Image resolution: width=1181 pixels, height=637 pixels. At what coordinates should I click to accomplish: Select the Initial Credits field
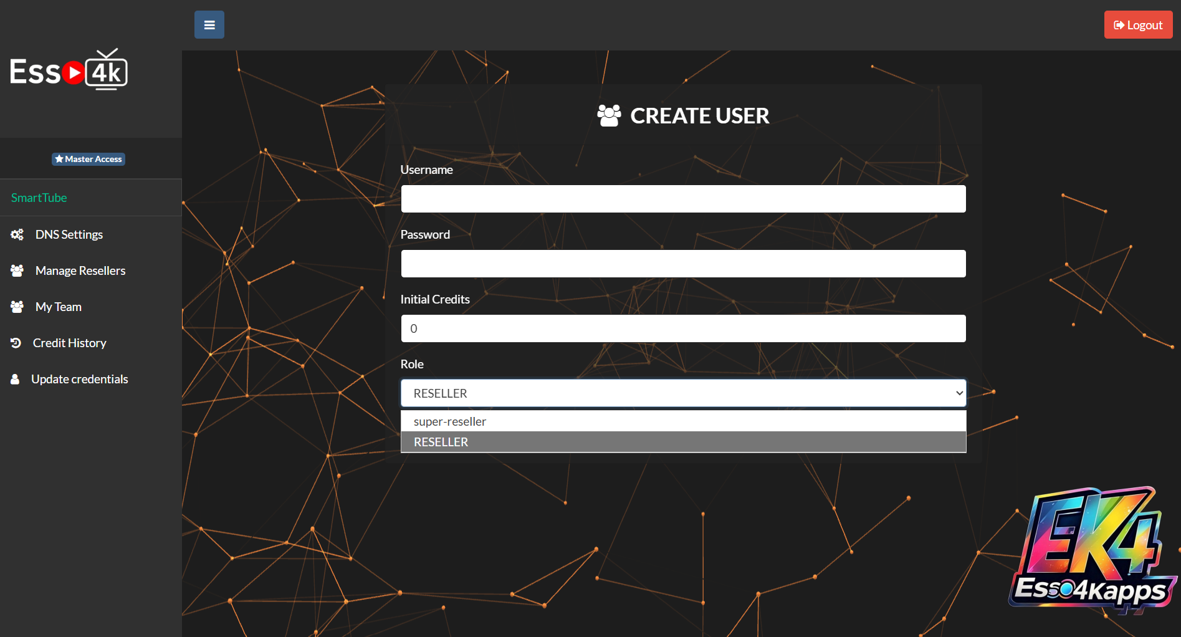tap(683, 328)
